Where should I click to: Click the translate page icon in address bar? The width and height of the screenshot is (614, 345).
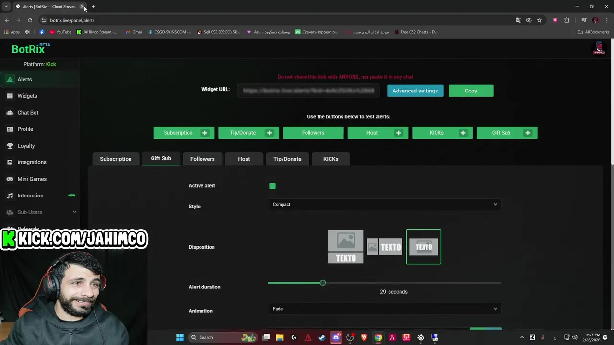519,20
